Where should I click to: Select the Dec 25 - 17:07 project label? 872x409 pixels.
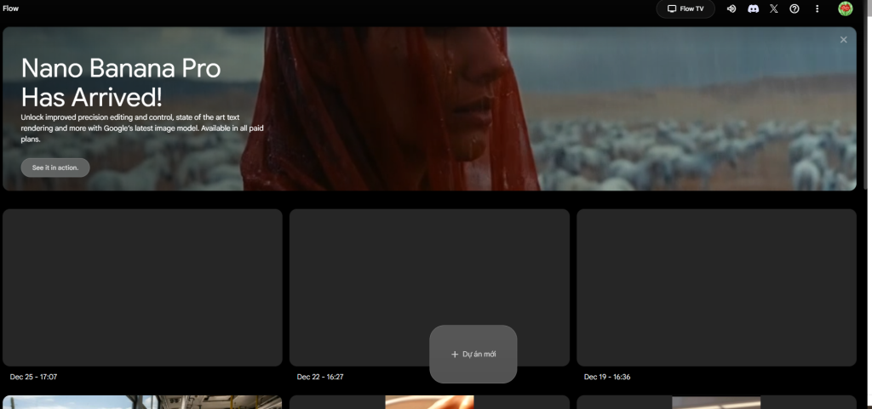[x=33, y=377]
